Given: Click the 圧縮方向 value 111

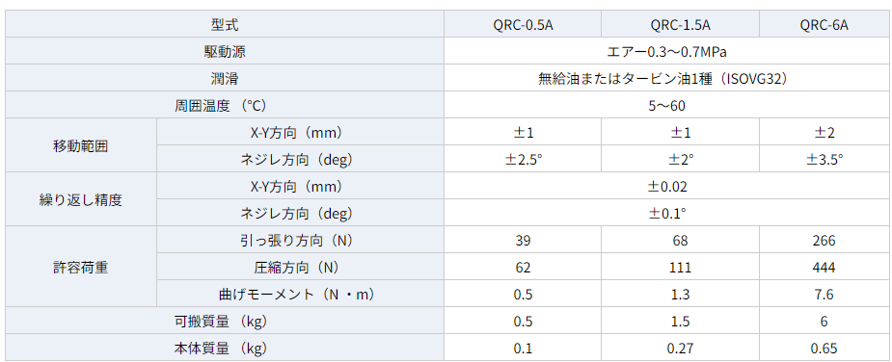Looking at the screenshot, I should click(681, 267).
